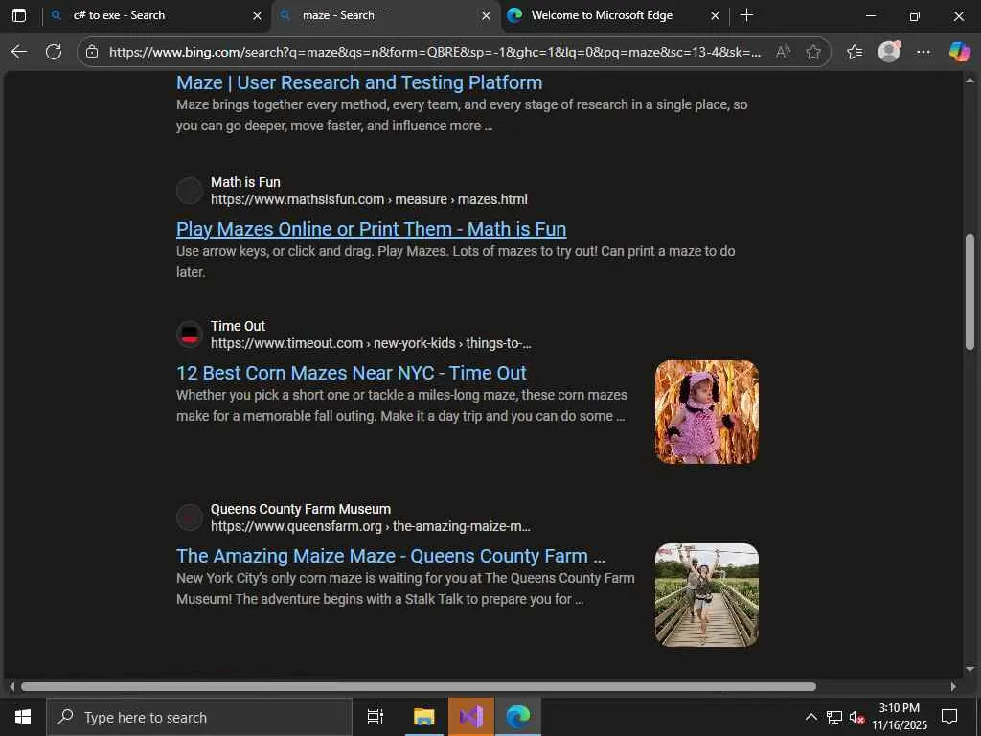
Task: Click the scroll up arrow
Action: click(x=970, y=80)
